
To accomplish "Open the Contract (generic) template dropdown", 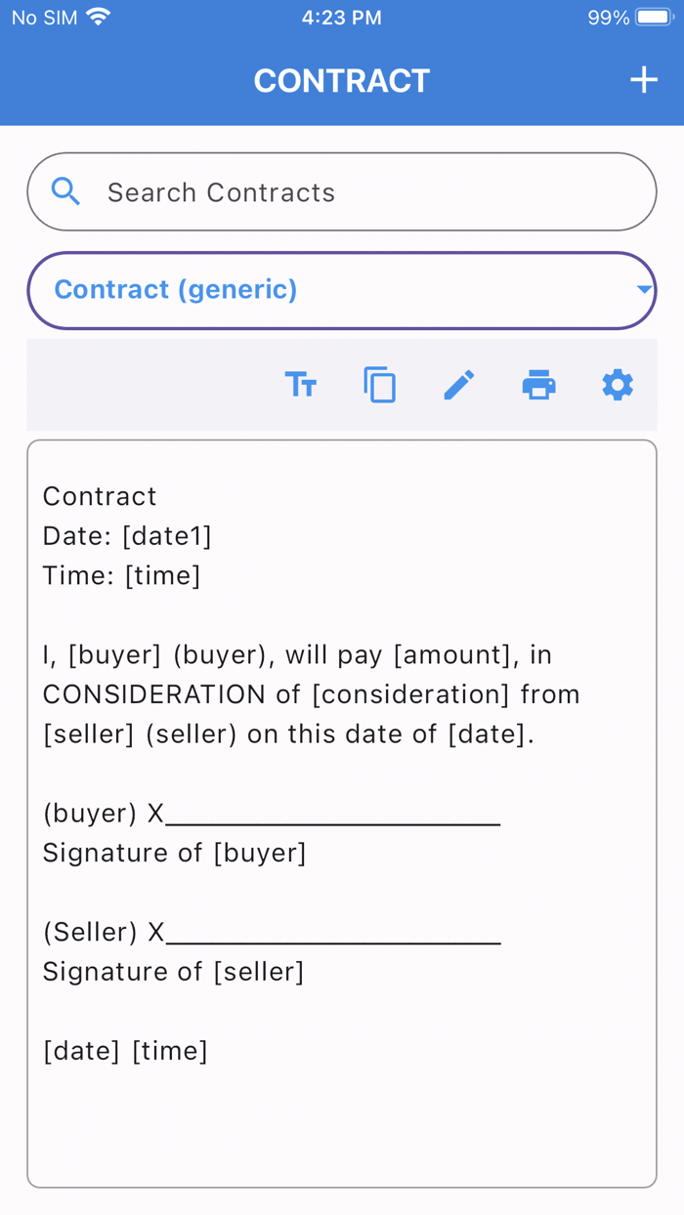I will pos(341,290).
